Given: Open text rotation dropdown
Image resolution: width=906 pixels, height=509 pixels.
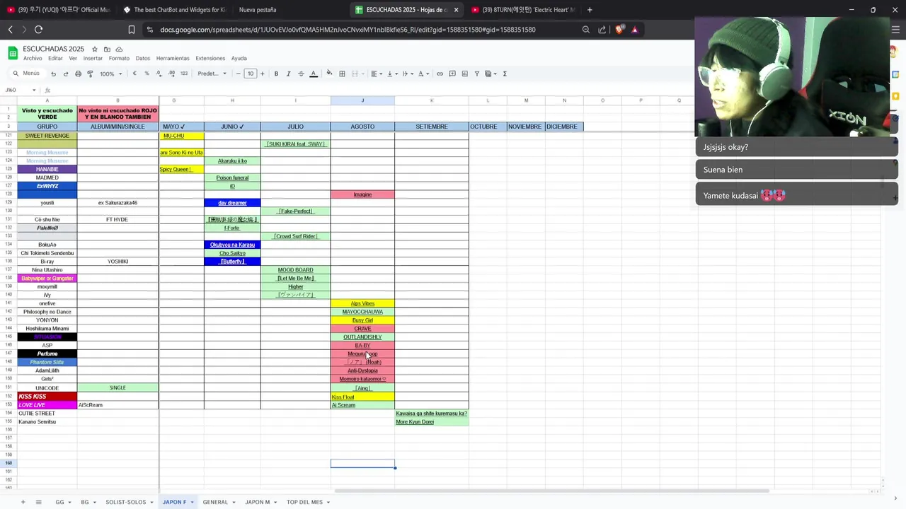Looking at the screenshot, I should pyautogui.click(x=423, y=74).
